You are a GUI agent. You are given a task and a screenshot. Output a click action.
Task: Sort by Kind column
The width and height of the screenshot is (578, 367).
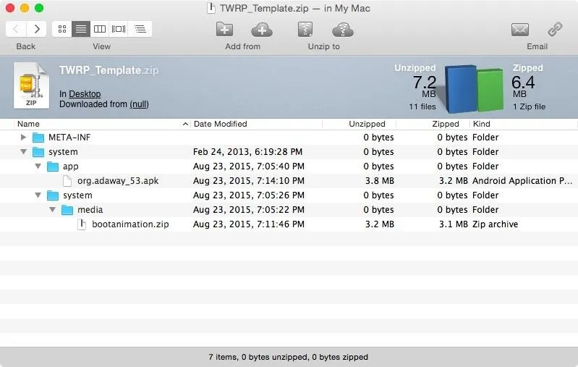[x=524, y=124]
